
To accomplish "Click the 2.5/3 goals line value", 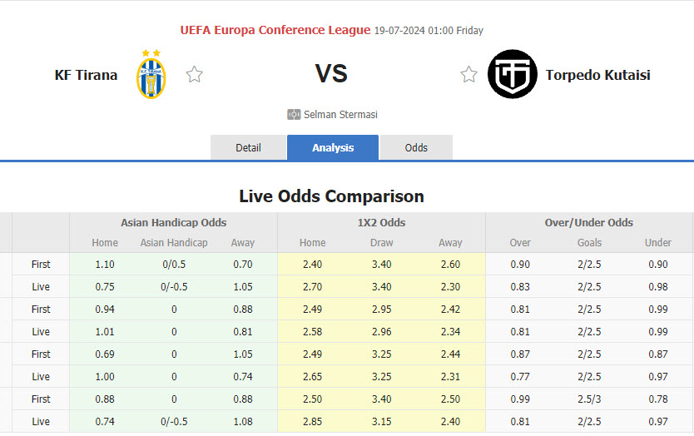I will [x=589, y=399].
